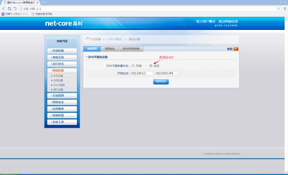Select DHCP server 开启 radio button

tap(133, 66)
